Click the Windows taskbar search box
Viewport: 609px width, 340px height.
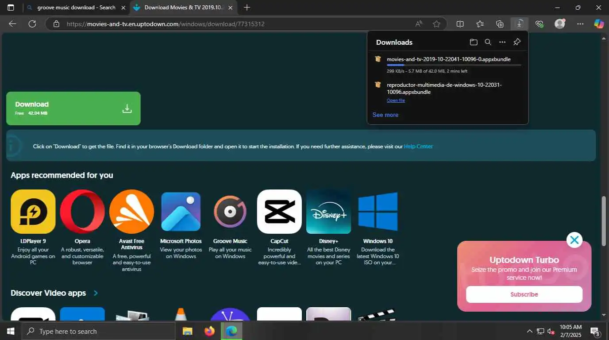tap(98, 331)
